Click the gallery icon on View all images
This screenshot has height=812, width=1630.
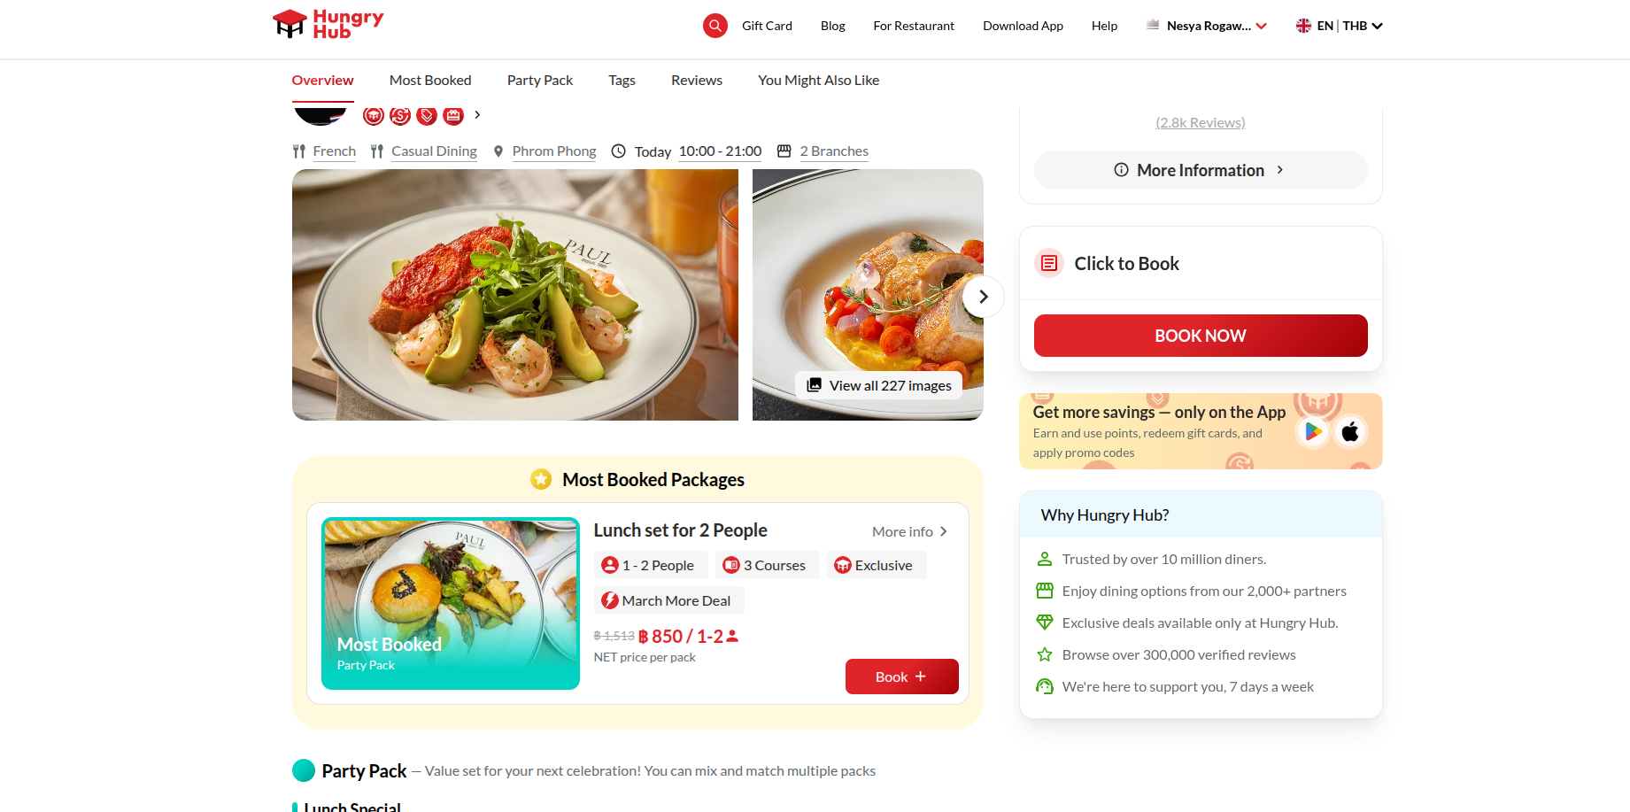(815, 385)
